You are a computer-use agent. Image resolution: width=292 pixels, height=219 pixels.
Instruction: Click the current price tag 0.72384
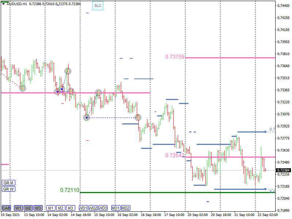[x=283, y=170]
